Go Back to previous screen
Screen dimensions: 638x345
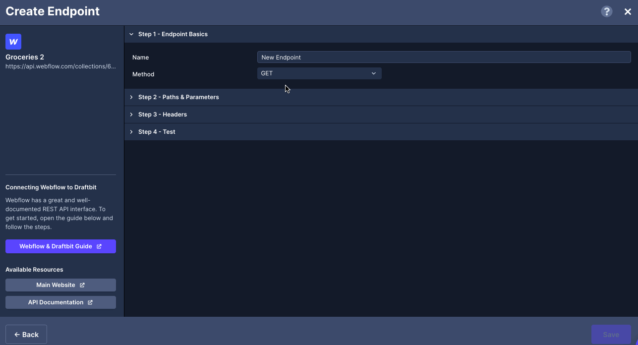pyautogui.click(x=26, y=335)
